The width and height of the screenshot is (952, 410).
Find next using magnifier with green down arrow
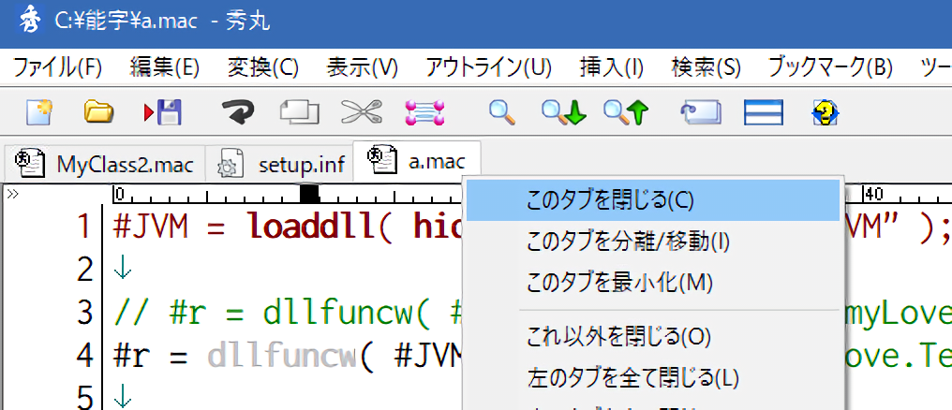coord(563,113)
